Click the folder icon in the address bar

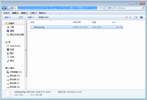point(15,8)
